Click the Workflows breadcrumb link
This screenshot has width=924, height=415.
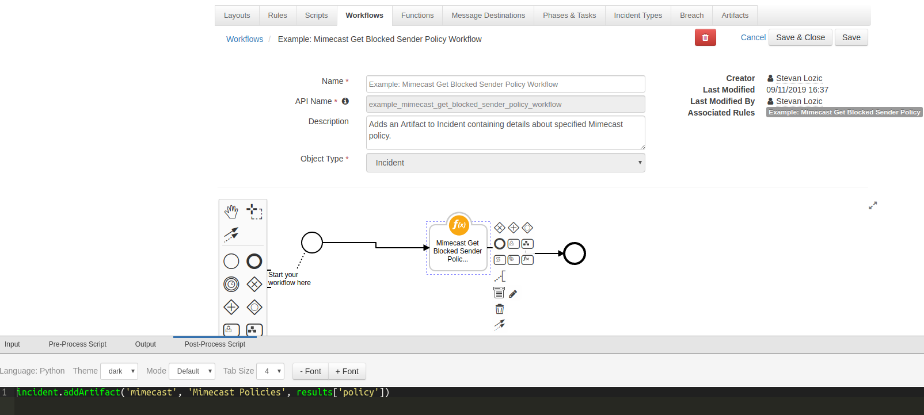[x=245, y=39]
